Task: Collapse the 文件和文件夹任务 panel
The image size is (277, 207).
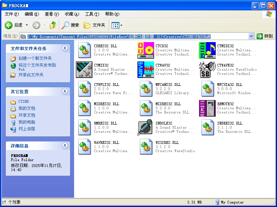Action: tap(65, 49)
